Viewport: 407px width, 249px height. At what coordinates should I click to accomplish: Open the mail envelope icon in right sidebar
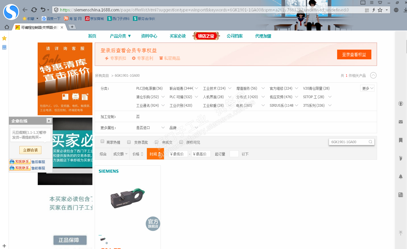coord(401,122)
